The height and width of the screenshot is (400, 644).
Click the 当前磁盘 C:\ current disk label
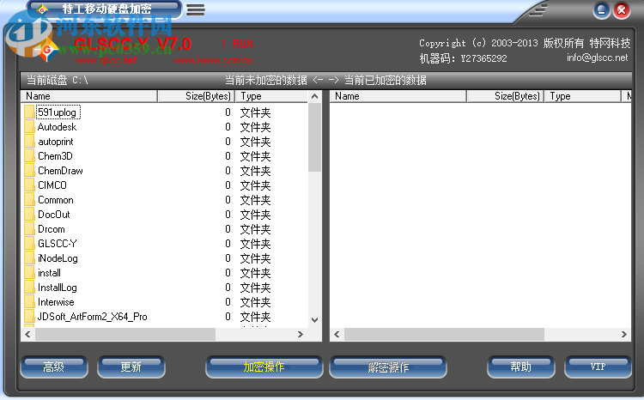(57, 80)
